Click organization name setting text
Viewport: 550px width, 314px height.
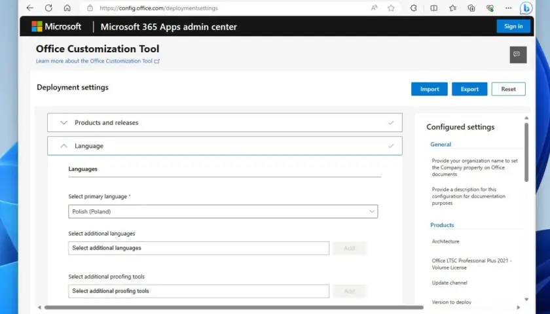[x=475, y=167]
